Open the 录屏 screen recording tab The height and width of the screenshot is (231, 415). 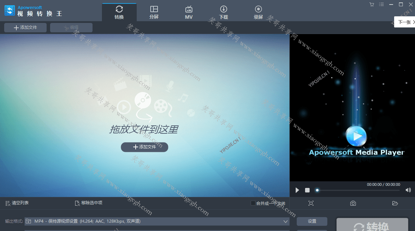[258, 13]
